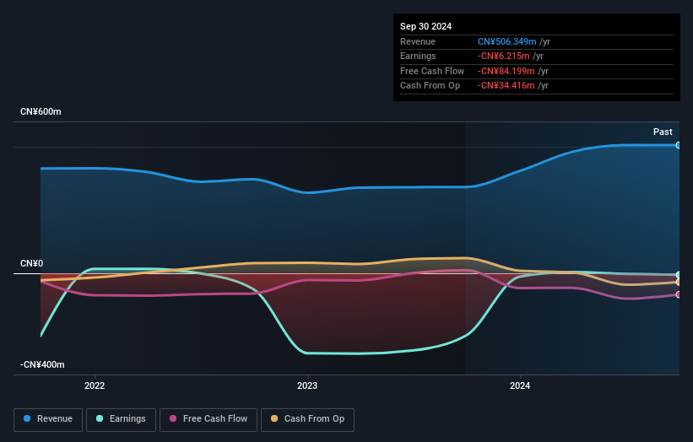Click the CN¥0 y-axis label

(32, 264)
